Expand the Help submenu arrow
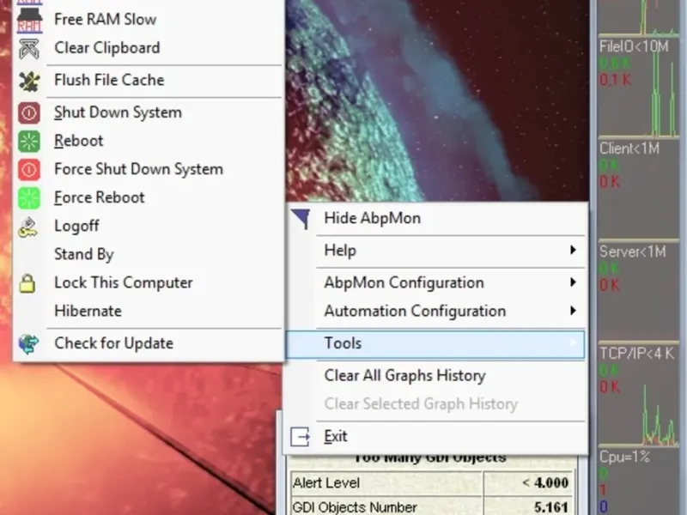The image size is (687, 515). 573,250
